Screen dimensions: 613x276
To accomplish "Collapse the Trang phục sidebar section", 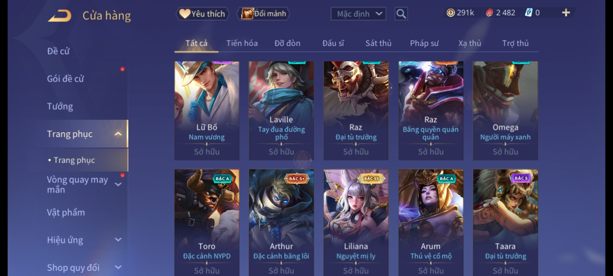I will 118,134.
